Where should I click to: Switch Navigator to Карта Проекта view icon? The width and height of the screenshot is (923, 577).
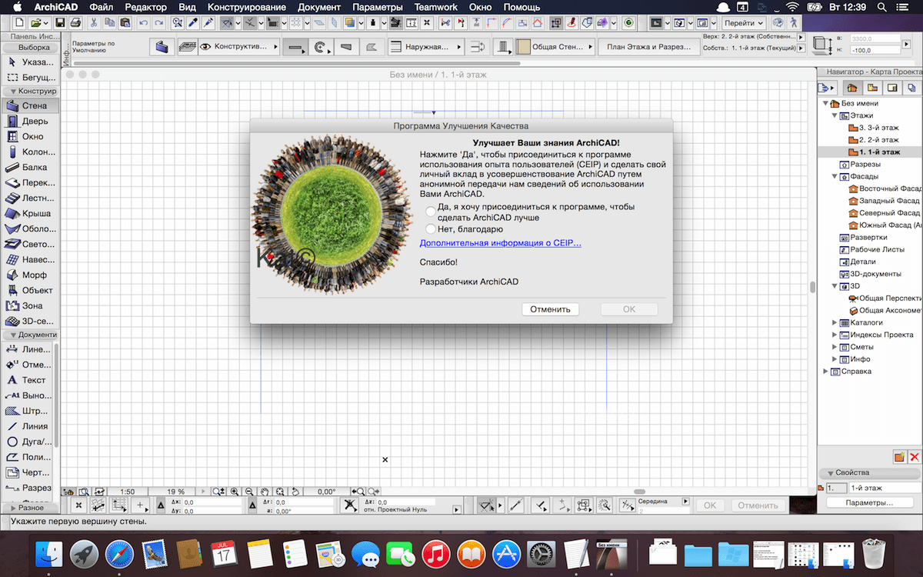coord(852,87)
